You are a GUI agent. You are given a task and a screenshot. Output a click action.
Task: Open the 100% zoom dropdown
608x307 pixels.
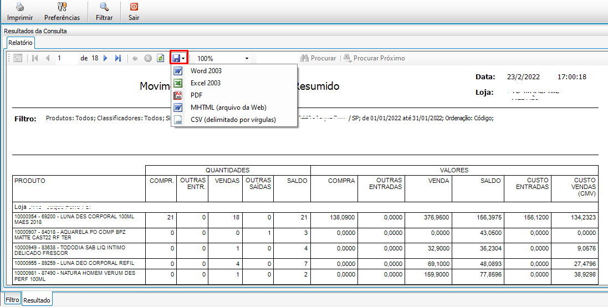click(247, 59)
